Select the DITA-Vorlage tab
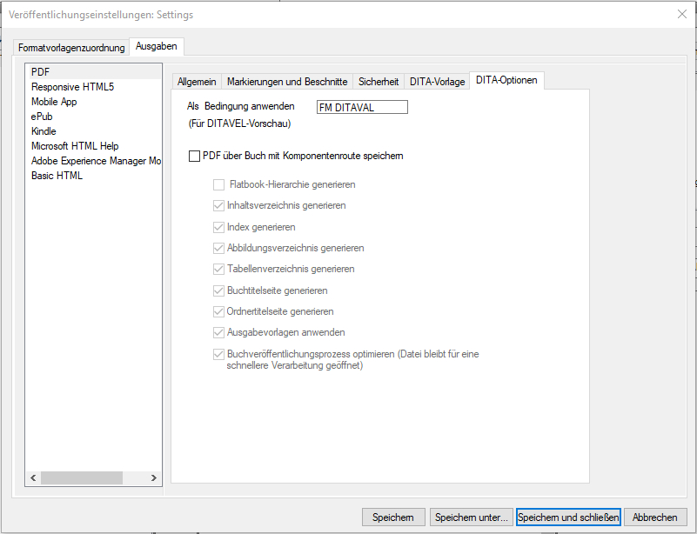 click(x=438, y=81)
